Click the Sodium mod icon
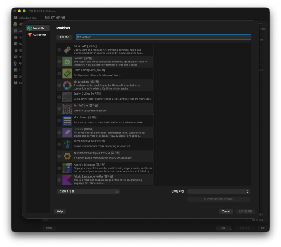This screenshot has width=281, height=247. (67, 62)
